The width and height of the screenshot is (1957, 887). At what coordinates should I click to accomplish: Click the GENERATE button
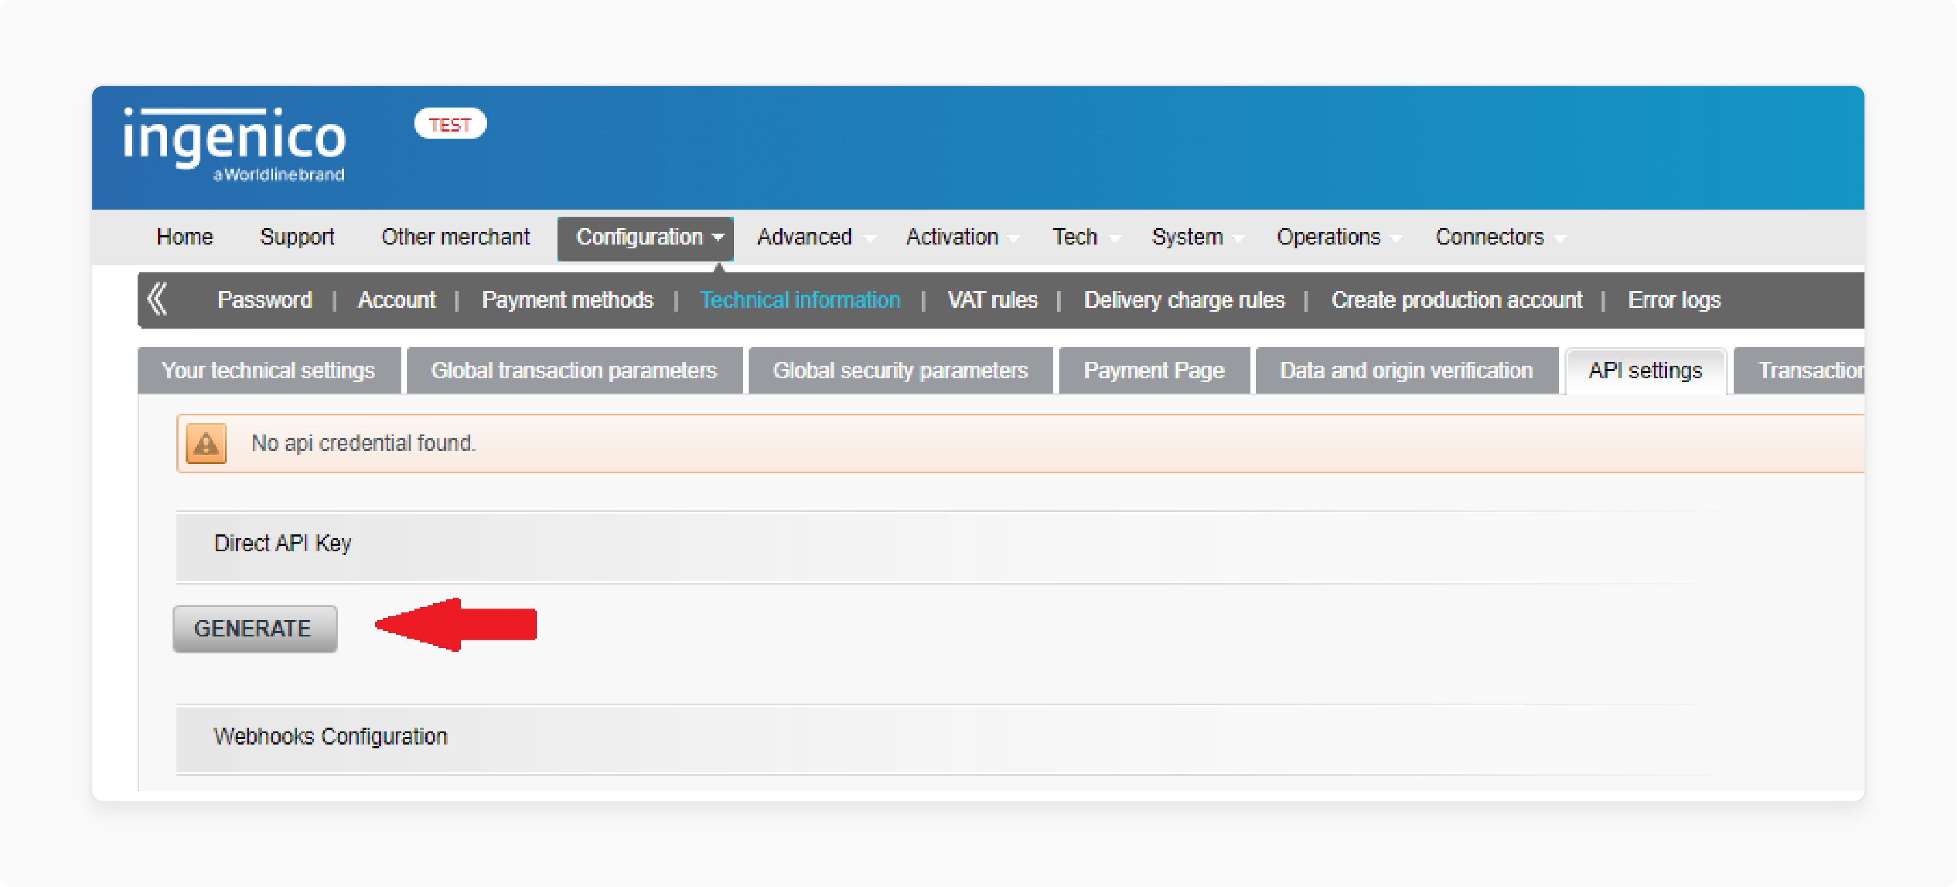254,629
